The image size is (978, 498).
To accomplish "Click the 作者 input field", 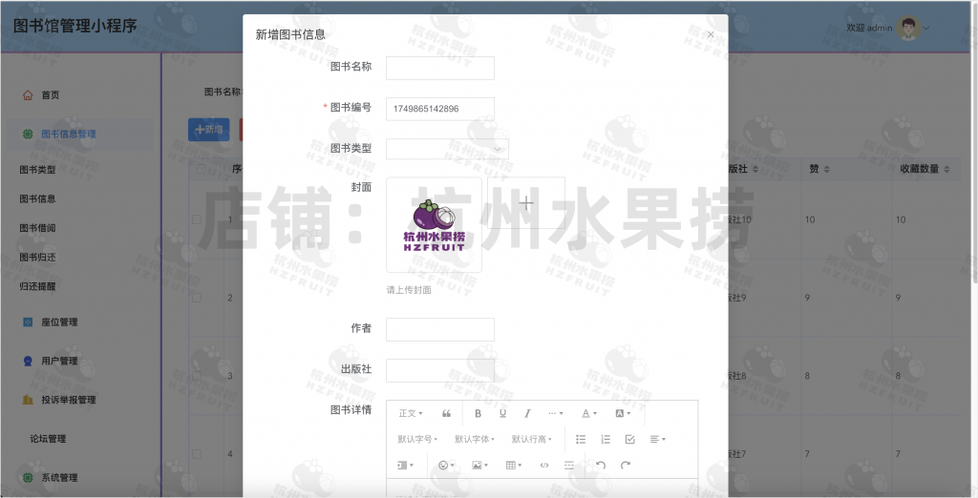I will coord(439,329).
